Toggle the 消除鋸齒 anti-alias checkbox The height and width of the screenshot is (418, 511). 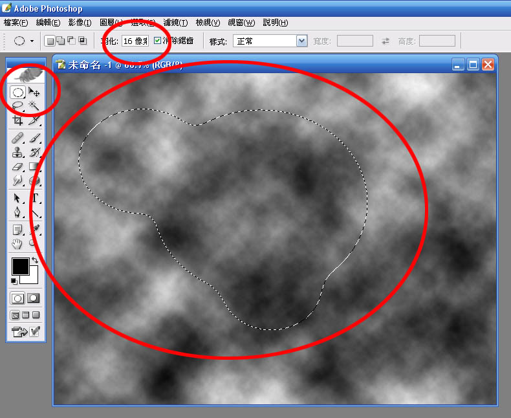157,41
